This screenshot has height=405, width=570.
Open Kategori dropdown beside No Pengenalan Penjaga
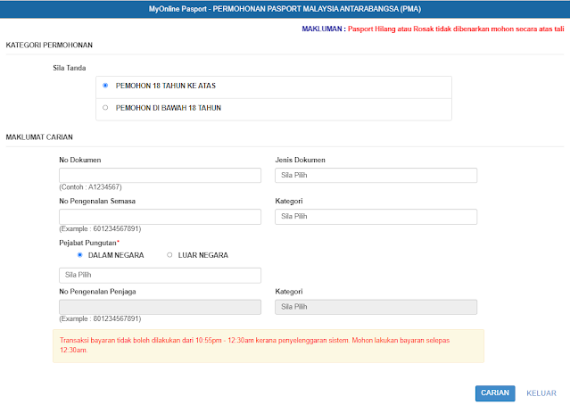coord(376,307)
